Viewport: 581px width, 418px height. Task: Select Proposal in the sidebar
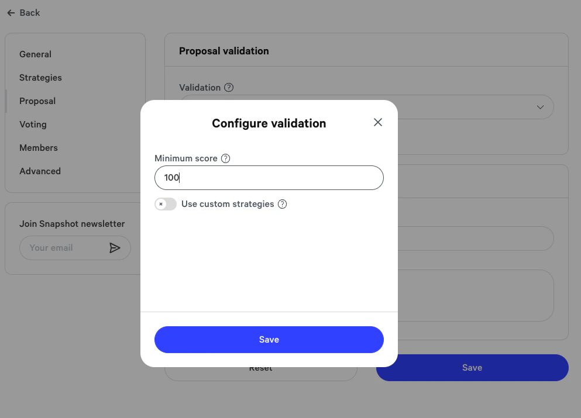pyautogui.click(x=37, y=101)
